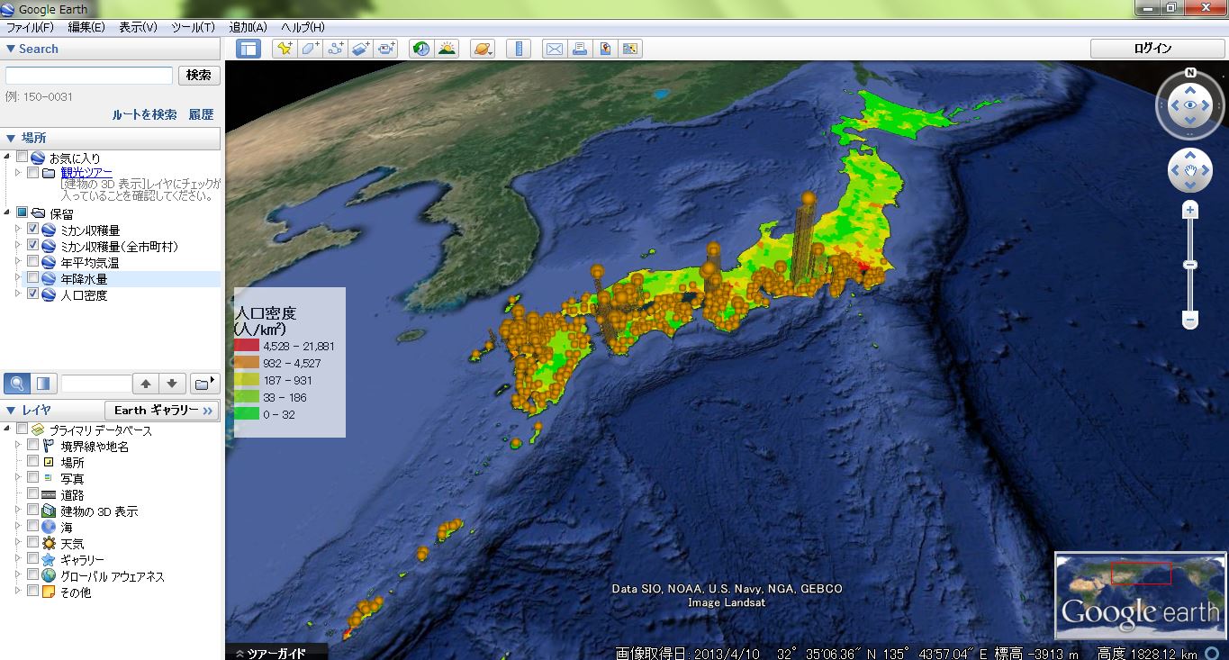
Task: Click the zoom slider handle
Action: click(x=1190, y=265)
